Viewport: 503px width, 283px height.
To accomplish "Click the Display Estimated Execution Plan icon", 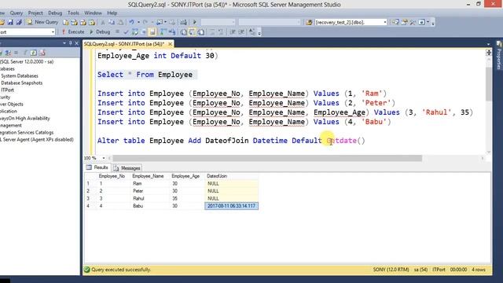I will pos(135,31).
